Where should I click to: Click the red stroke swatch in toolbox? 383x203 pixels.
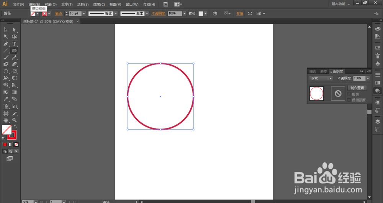pyautogui.click(x=13, y=136)
